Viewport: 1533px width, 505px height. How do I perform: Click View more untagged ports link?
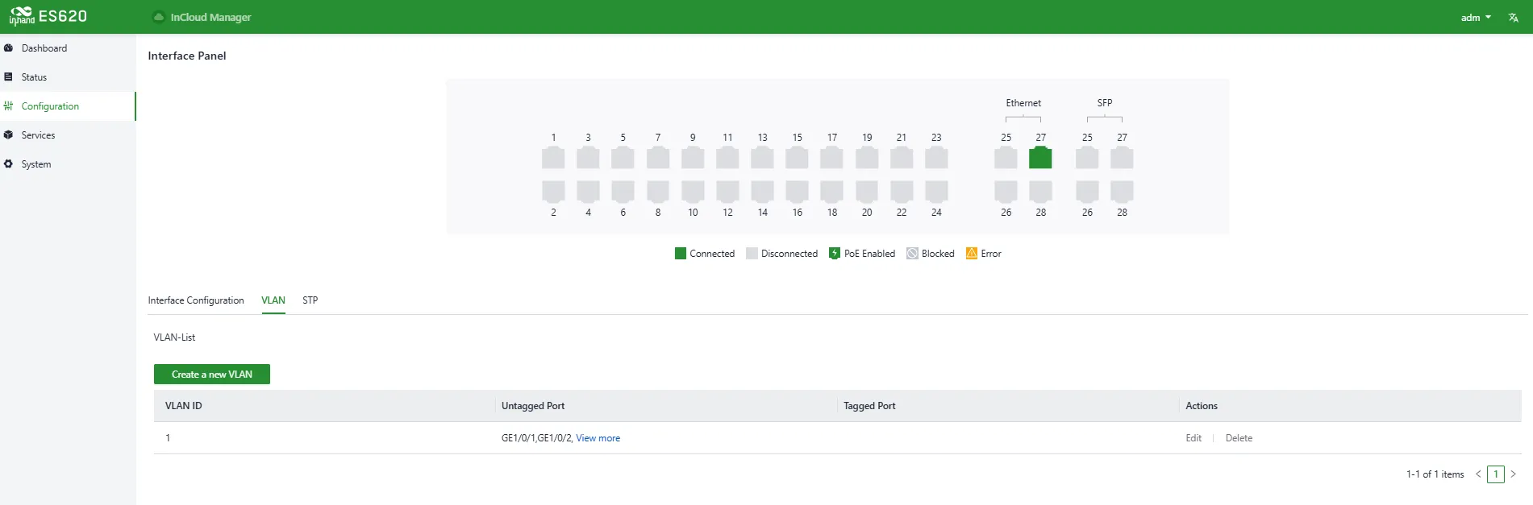click(x=598, y=438)
